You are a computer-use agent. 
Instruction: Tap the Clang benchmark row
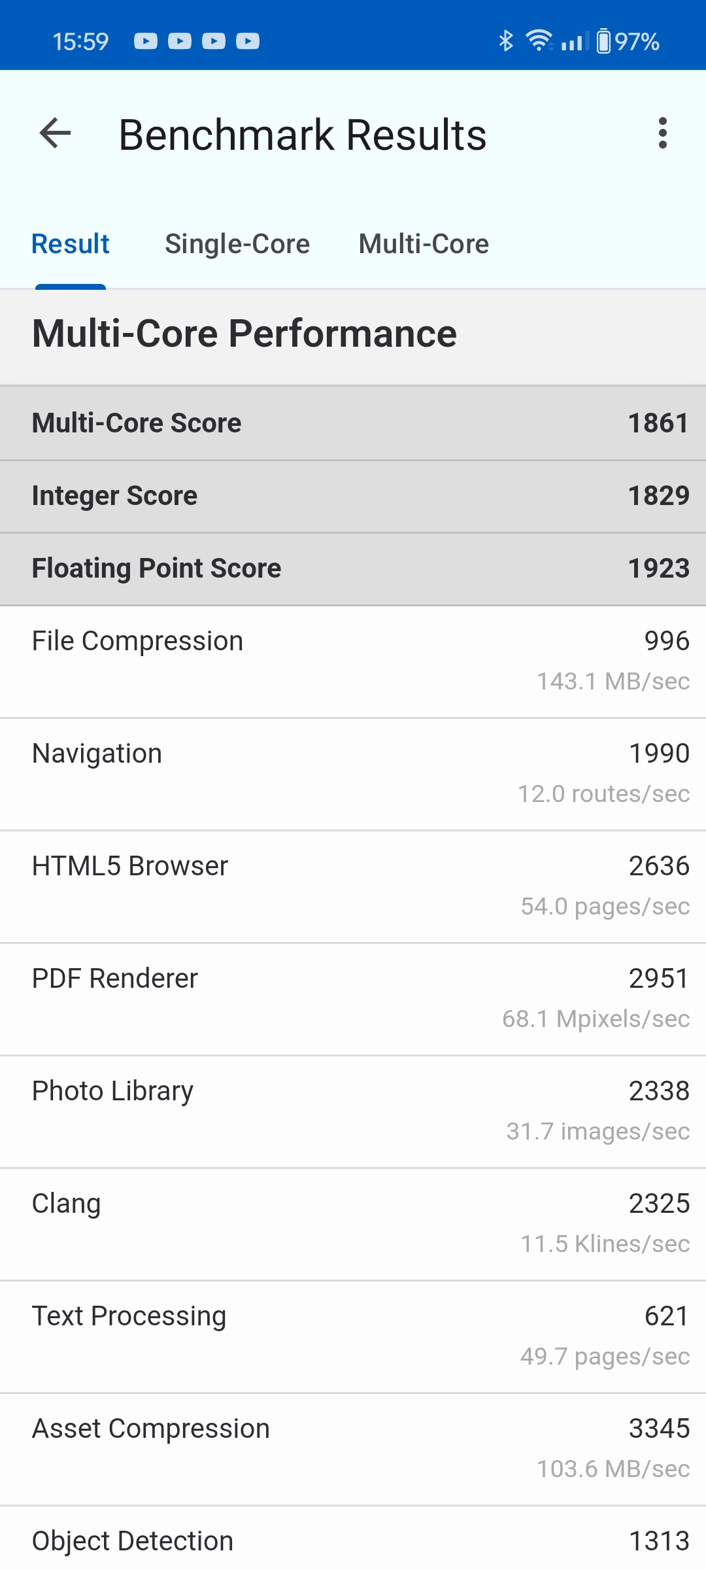coord(353,1223)
